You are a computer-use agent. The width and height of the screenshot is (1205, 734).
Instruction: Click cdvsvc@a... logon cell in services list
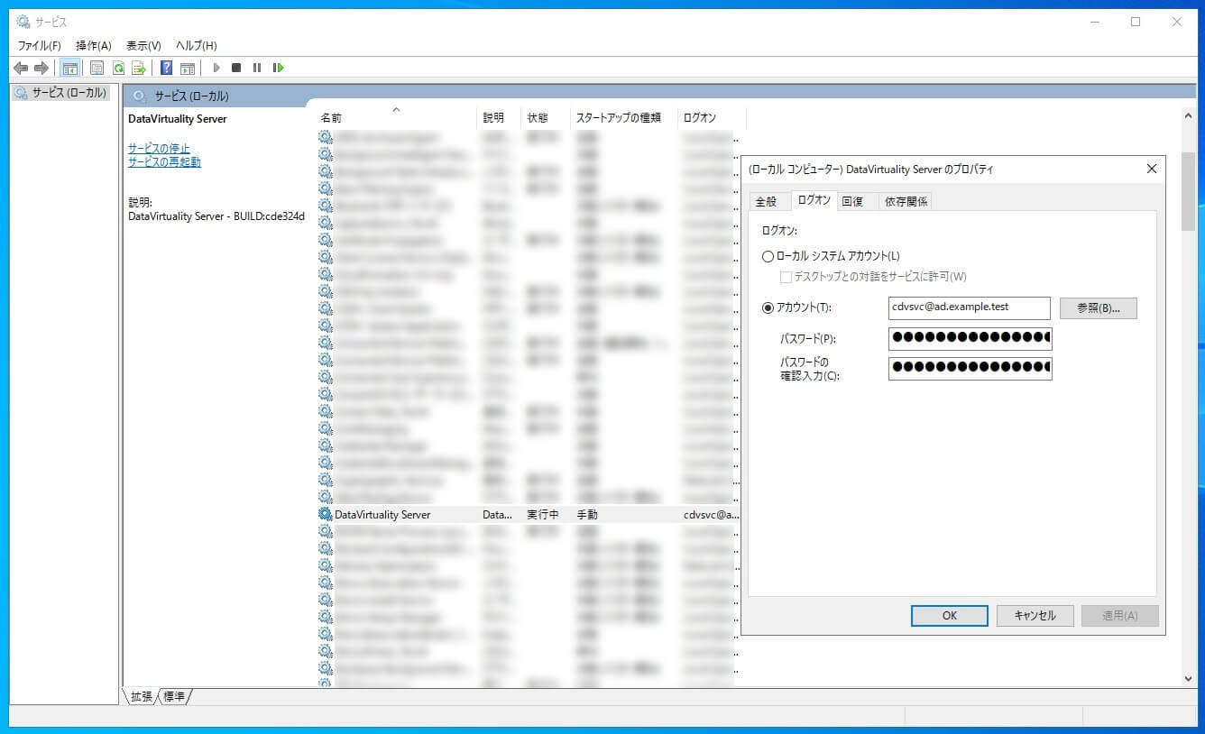[711, 515]
